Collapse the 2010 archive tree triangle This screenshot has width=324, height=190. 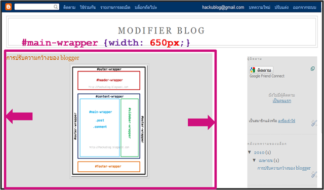(250, 153)
